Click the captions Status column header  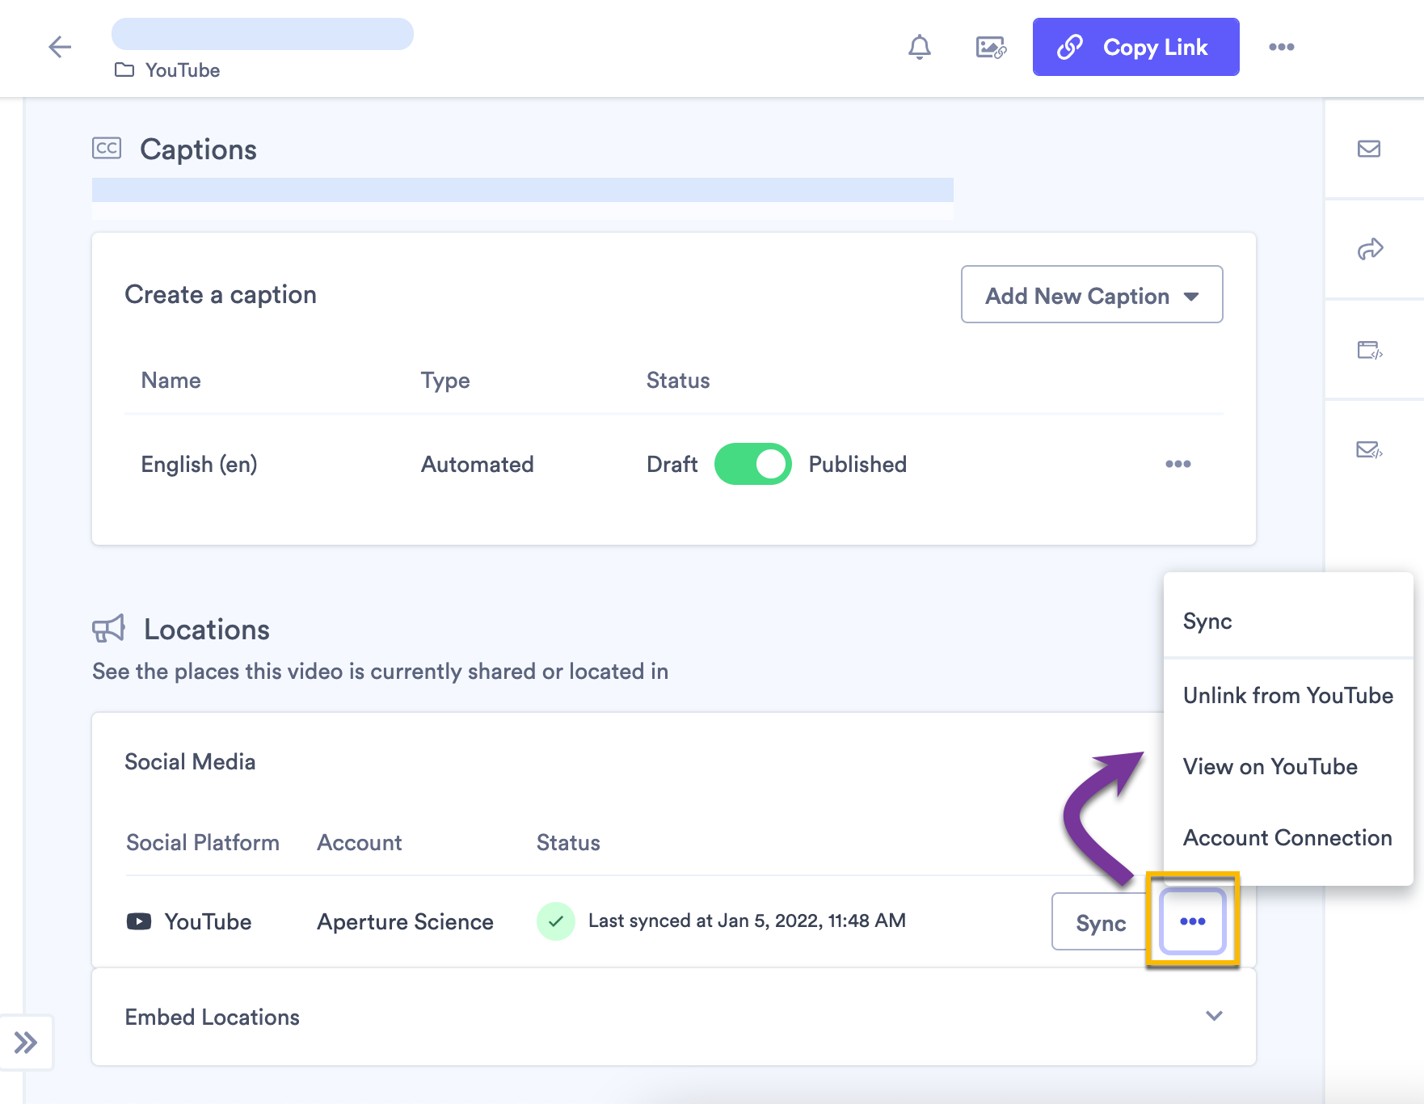678,380
